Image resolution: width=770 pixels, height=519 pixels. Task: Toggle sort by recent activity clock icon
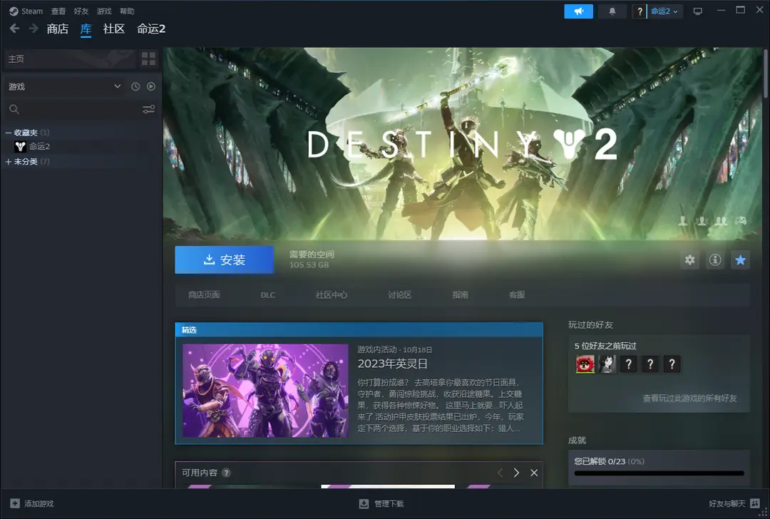click(135, 86)
